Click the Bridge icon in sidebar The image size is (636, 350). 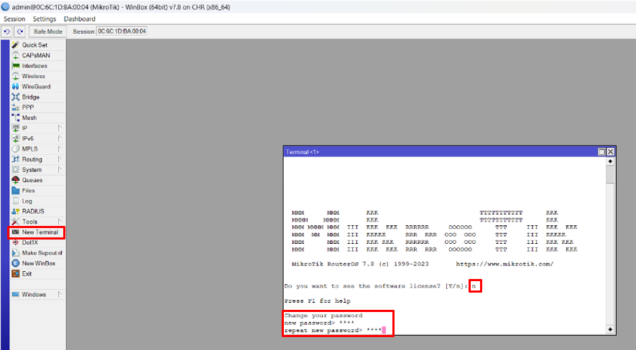coord(16,97)
